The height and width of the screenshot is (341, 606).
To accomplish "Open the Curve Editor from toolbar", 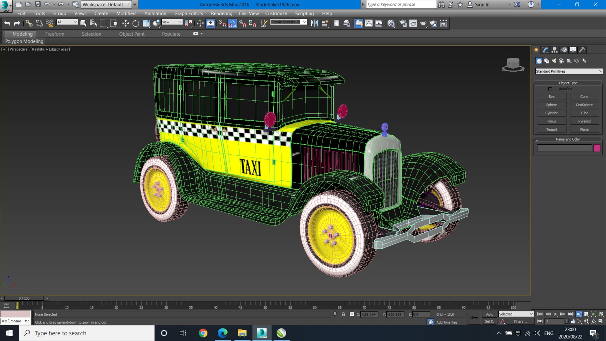I will 369,23.
